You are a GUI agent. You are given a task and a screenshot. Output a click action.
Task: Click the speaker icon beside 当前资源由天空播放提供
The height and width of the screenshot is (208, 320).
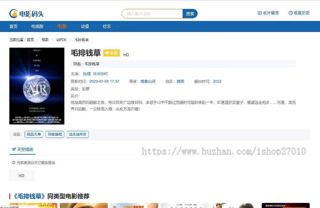(14, 163)
